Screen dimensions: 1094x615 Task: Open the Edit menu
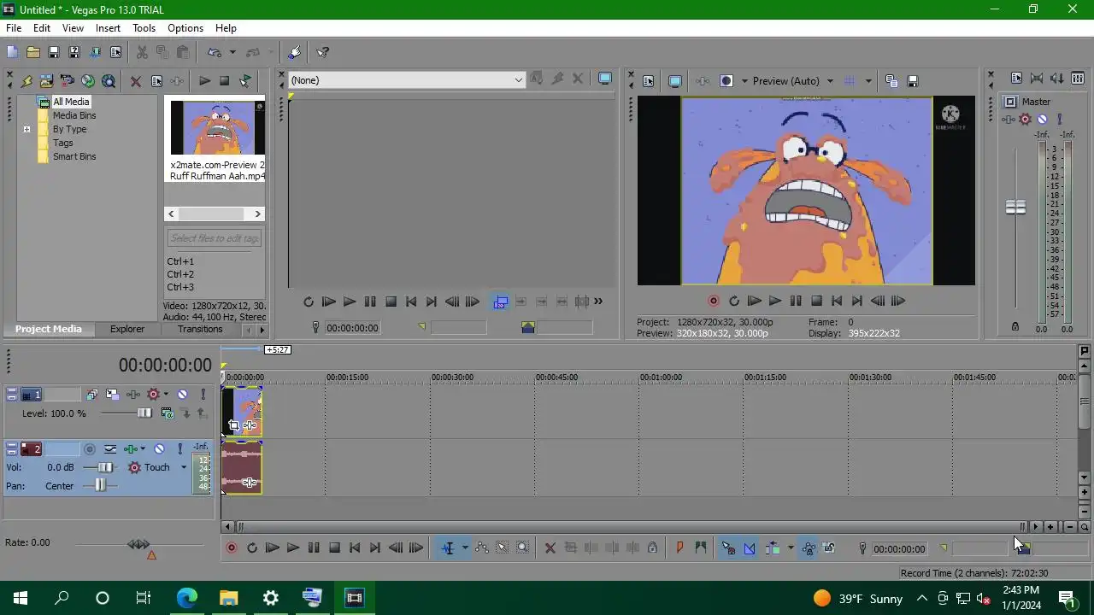[42, 28]
